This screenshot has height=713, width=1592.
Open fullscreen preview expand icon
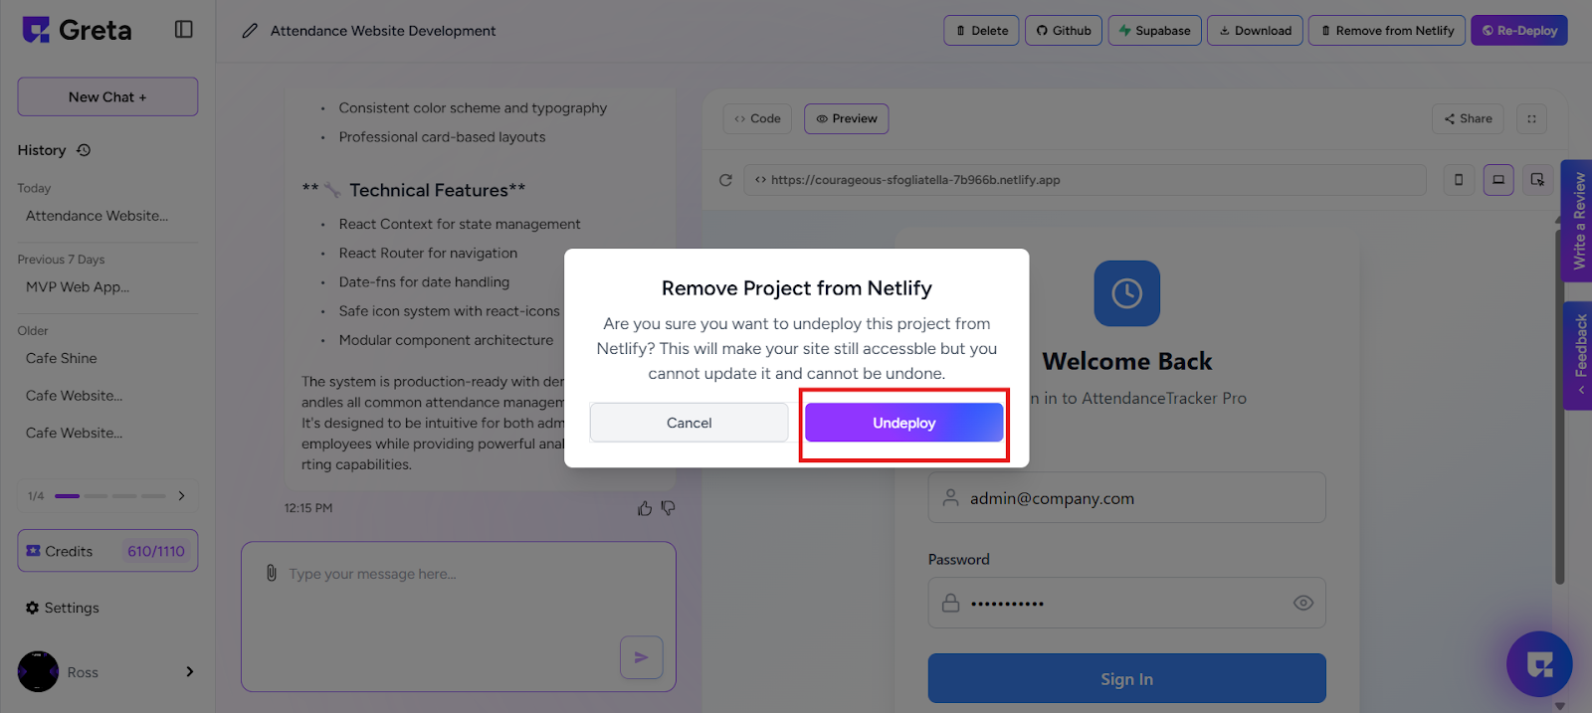(1531, 118)
